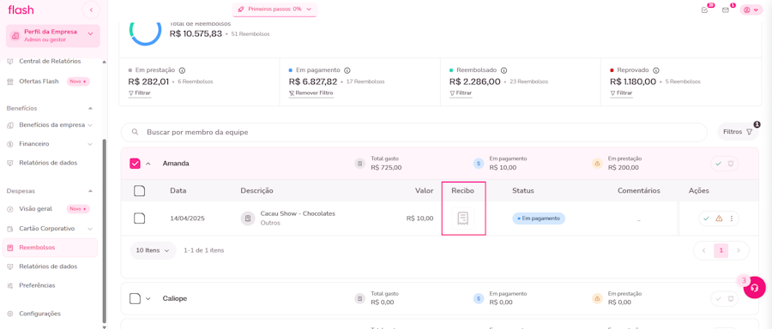The height and width of the screenshot is (329, 772).
Task: Open the Perfil da Empresa selector
Action: (x=52, y=35)
